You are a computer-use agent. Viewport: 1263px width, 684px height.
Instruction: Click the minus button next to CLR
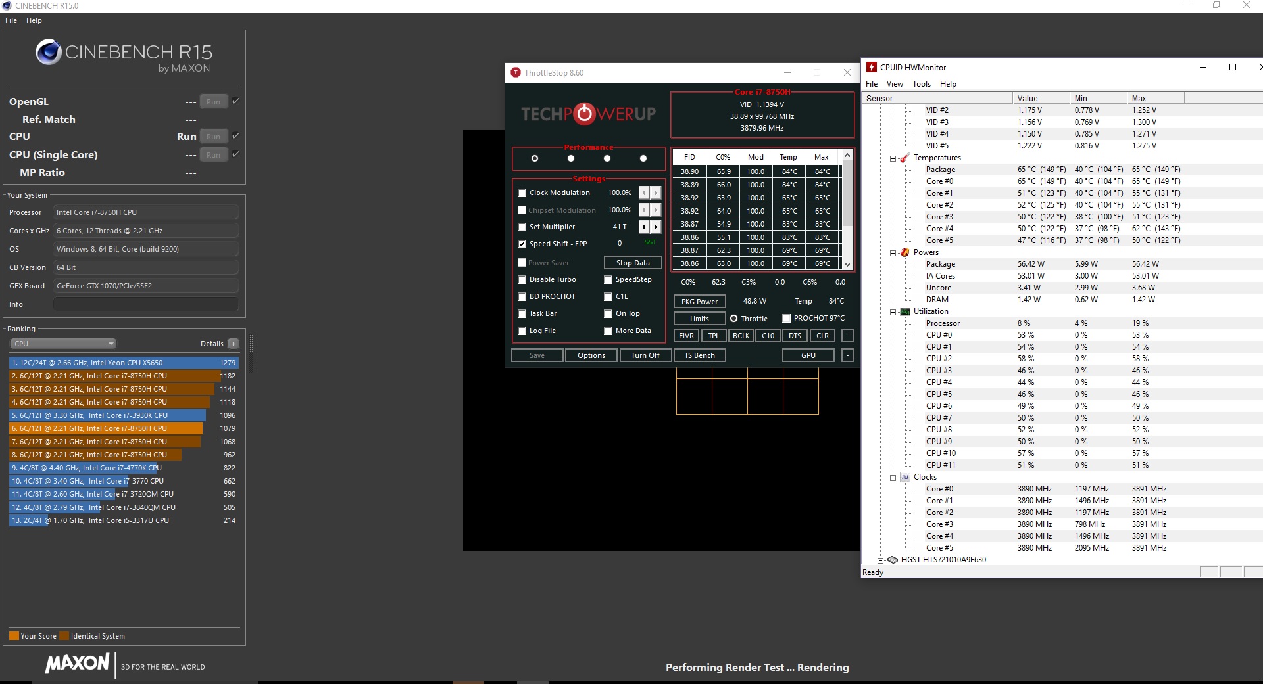[847, 336]
